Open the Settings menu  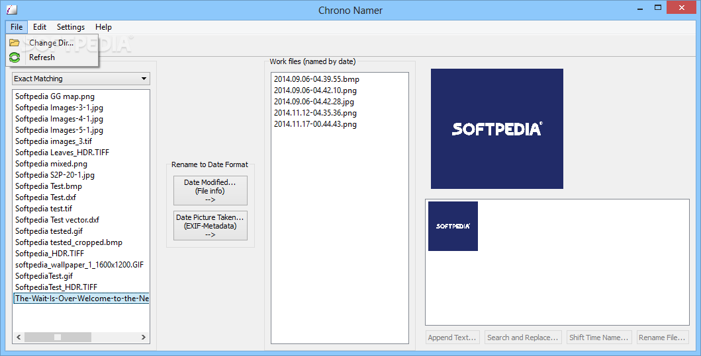(x=71, y=27)
